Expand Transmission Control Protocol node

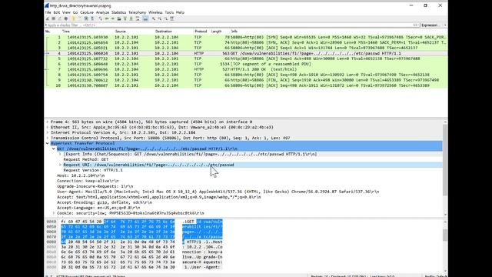click(48, 138)
